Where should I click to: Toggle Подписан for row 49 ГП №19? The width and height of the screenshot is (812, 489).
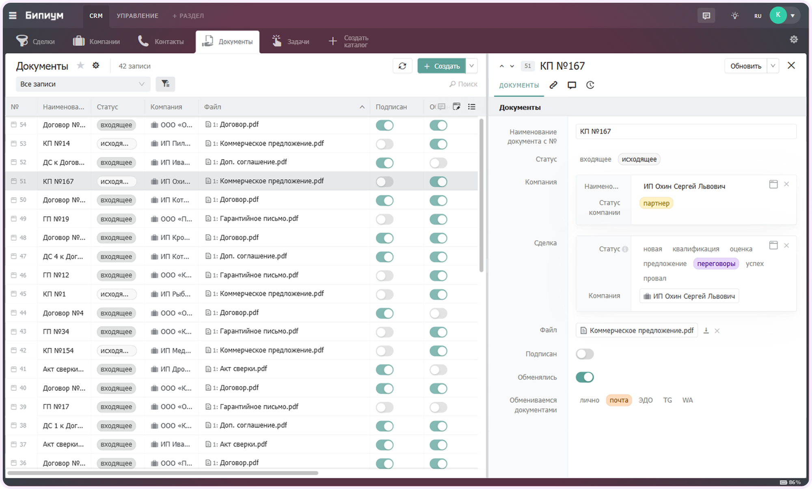pyautogui.click(x=384, y=219)
